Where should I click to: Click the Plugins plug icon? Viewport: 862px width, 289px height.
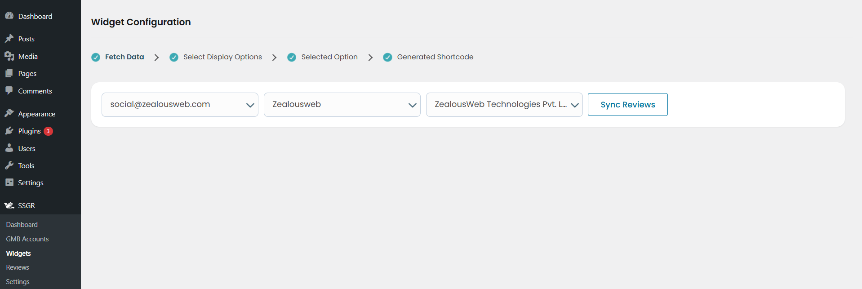(x=9, y=131)
